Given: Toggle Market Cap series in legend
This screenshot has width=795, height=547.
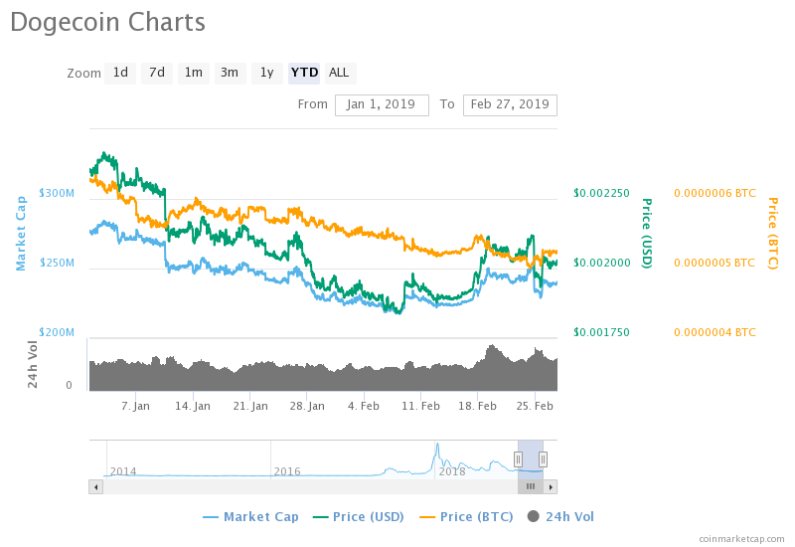Looking at the screenshot, I should (x=250, y=517).
